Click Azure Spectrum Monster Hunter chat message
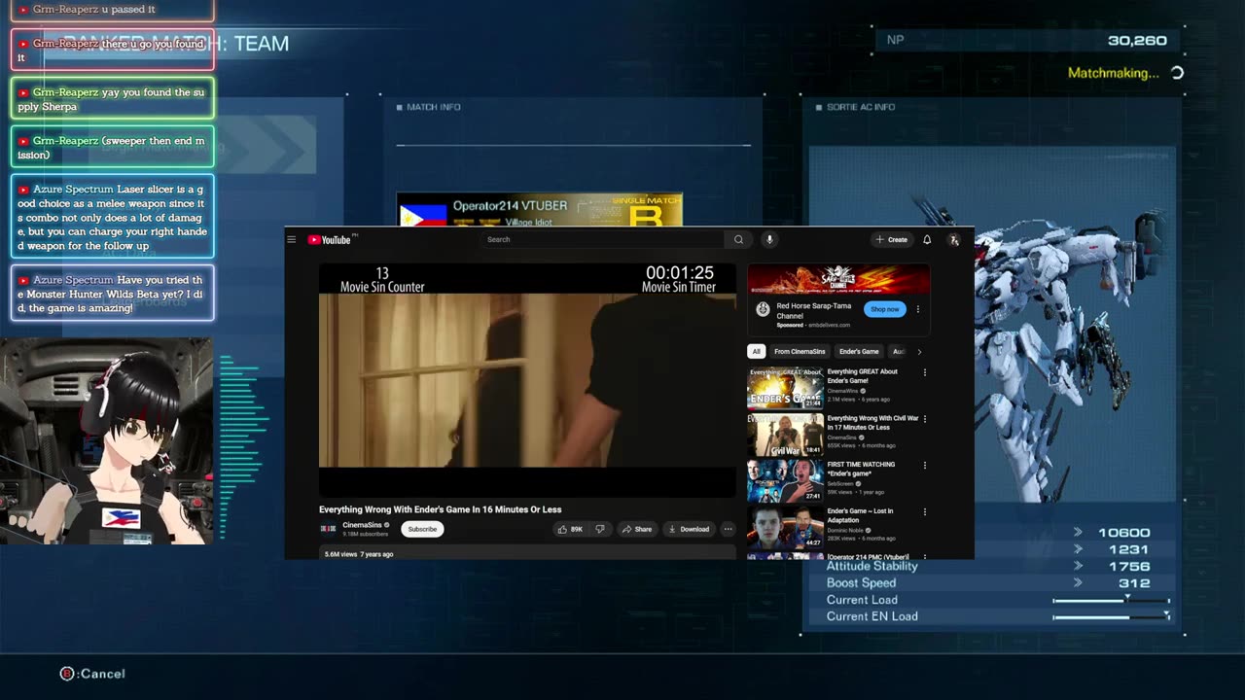 [x=112, y=294]
